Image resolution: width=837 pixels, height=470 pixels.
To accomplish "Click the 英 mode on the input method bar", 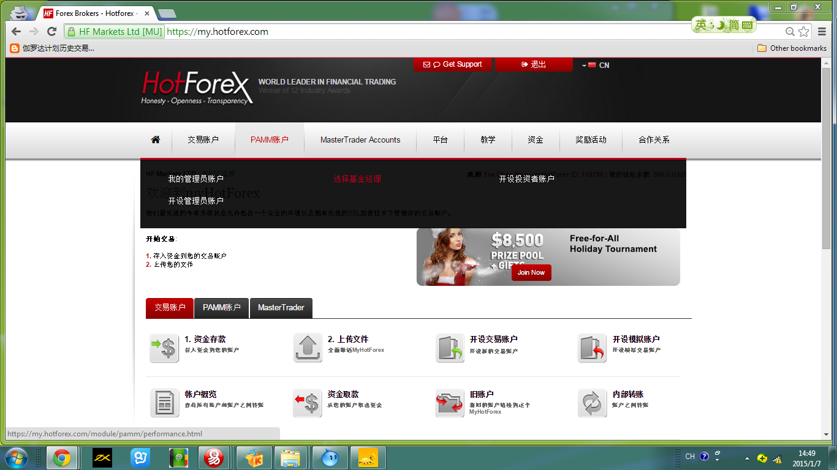I will pos(701,25).
